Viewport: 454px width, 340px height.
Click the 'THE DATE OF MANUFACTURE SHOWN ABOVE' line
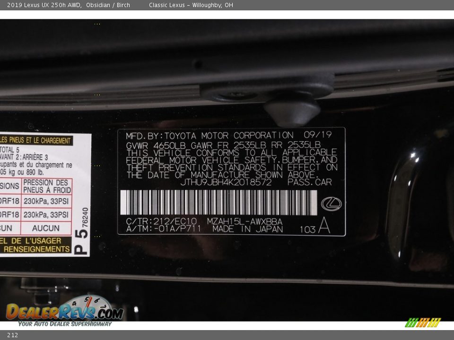222,175
